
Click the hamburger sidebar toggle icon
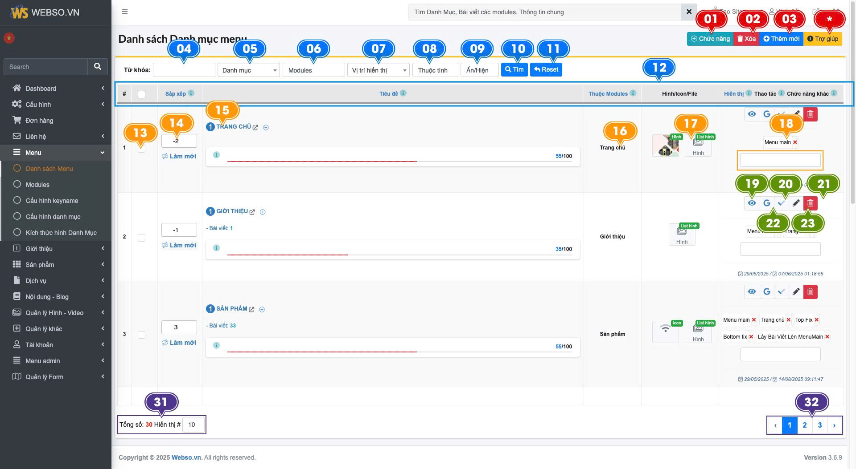pos(125,12)
